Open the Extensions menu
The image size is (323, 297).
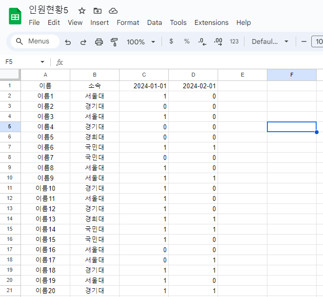211,22
